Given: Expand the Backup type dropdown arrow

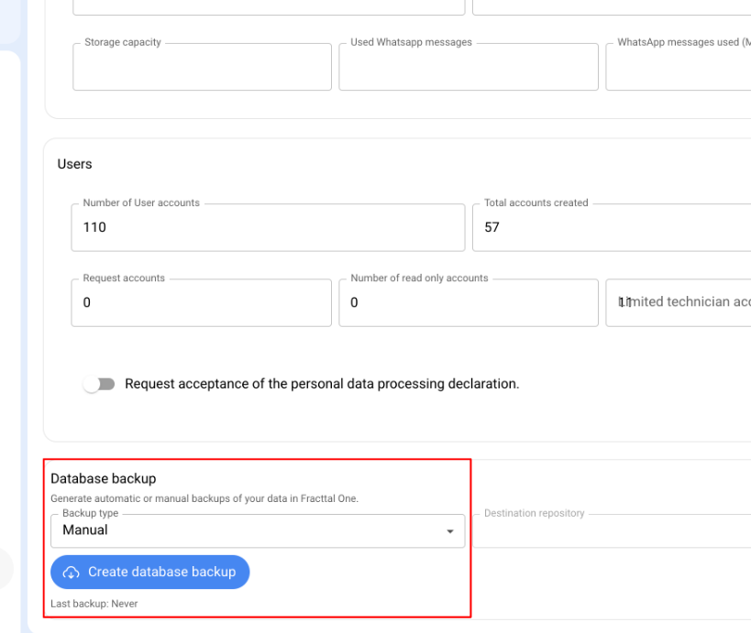Looking at the screenshot, I should click(x=449, y=531).
